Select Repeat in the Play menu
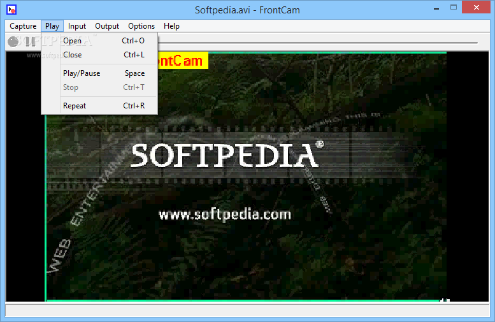495x322 pixels. [99, 106]
